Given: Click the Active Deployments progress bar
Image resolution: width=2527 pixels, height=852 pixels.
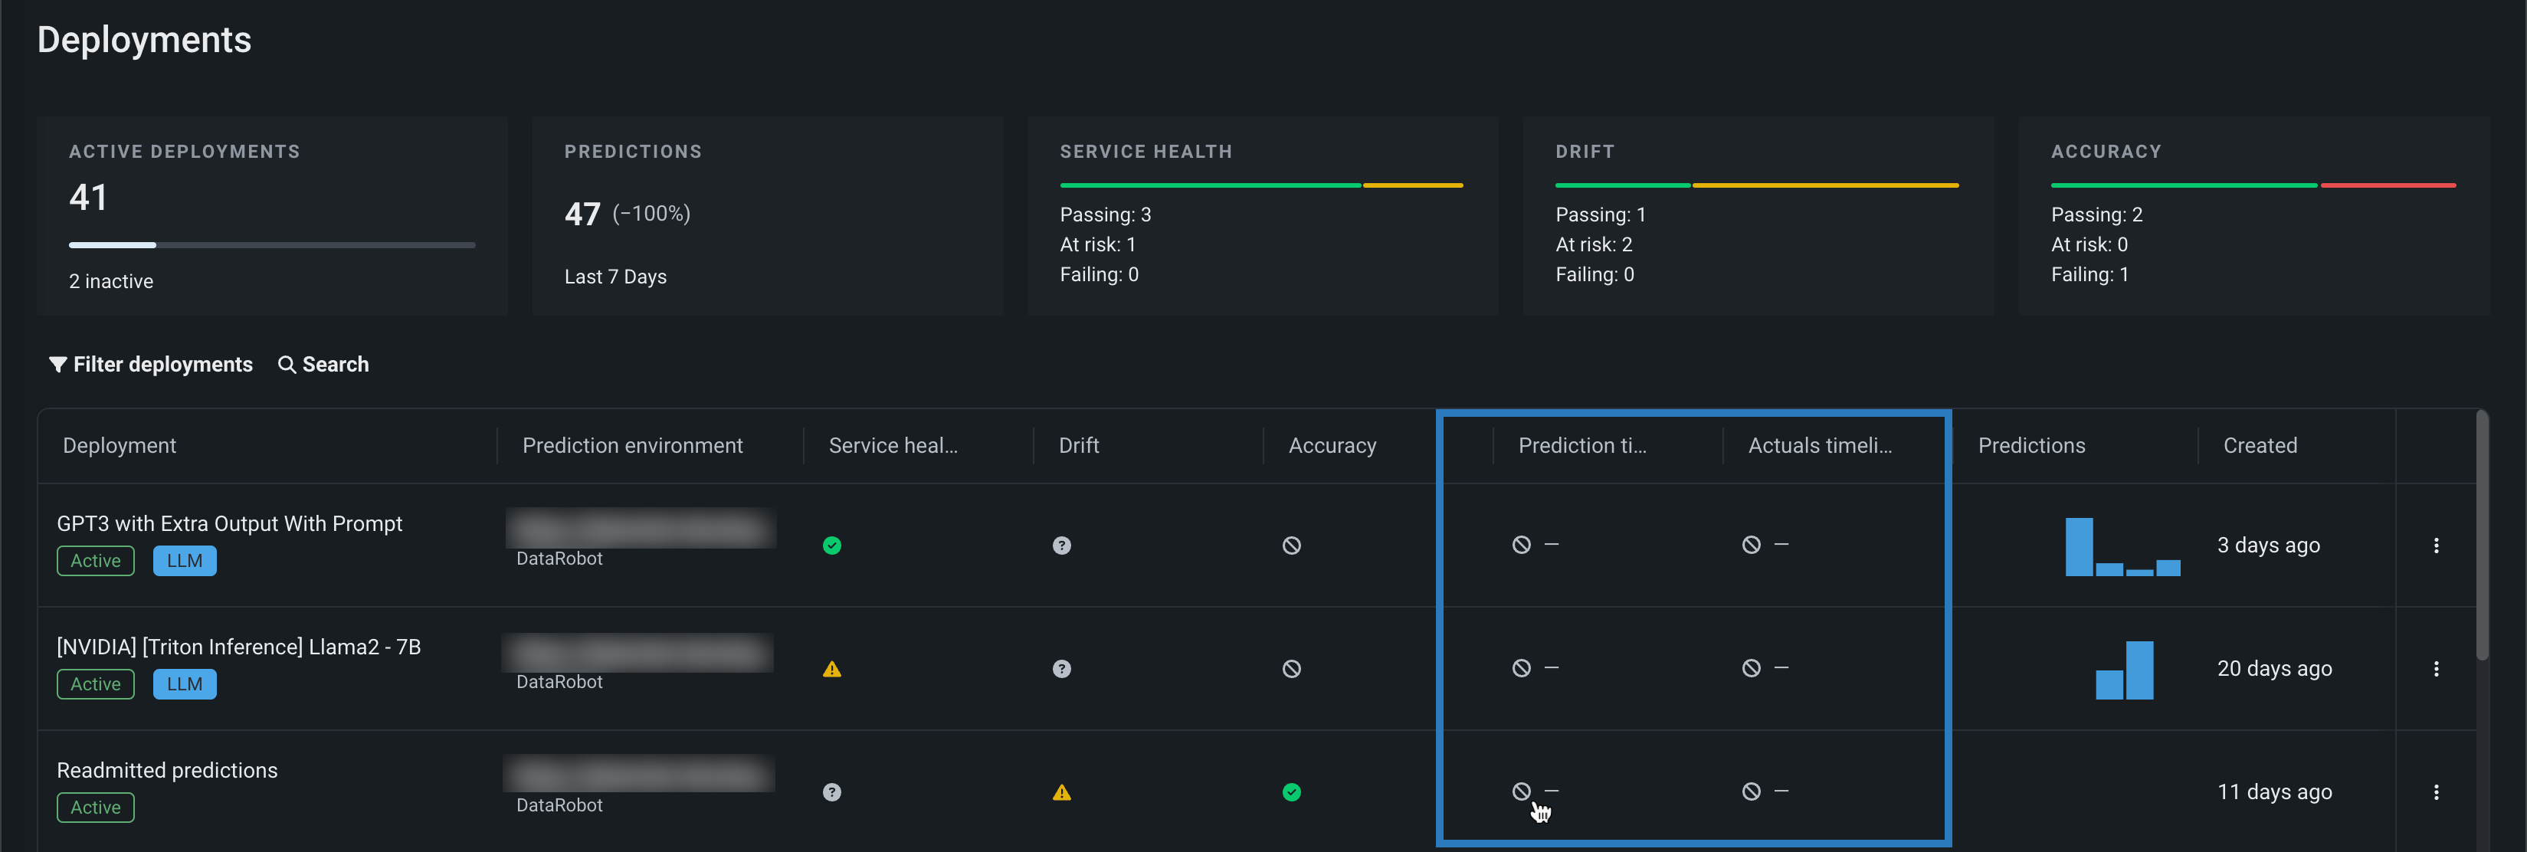Looking at the screenshot, I should [x=272, y=245].
